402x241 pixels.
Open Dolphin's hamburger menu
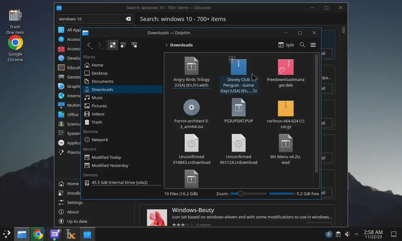[x=313, y=45]
